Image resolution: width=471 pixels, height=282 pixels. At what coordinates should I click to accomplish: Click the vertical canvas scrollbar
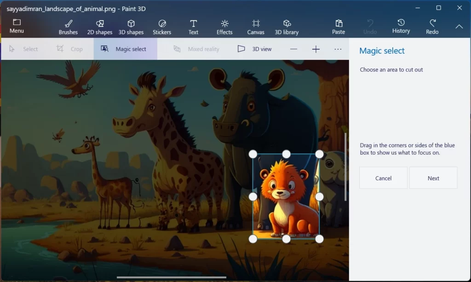345,167
